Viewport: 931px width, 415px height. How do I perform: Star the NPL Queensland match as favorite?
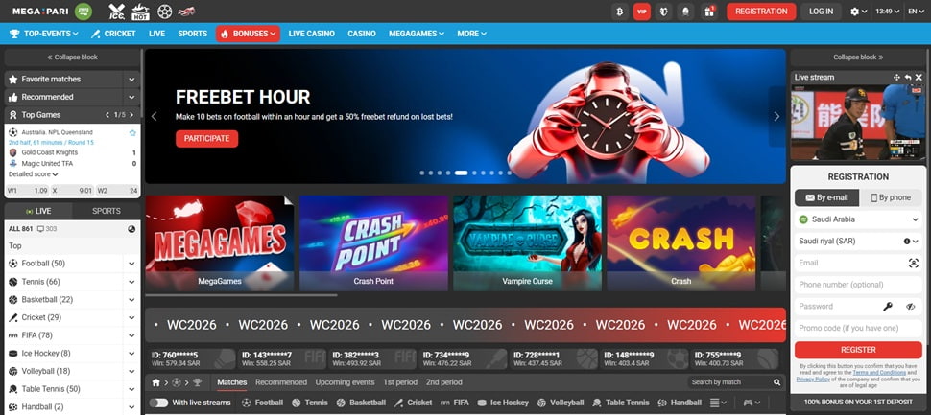coord(132,133)
